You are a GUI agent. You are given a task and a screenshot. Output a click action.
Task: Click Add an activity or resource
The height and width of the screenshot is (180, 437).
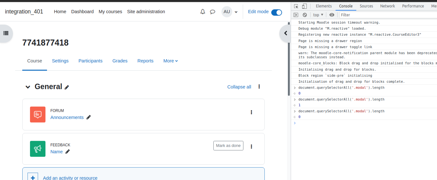(x=70, y=178)
